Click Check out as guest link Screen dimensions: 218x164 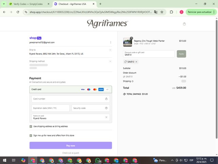[71, 153]
